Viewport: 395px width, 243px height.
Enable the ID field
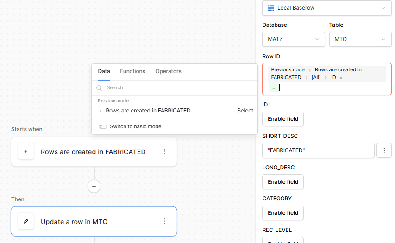pos(283,119)
